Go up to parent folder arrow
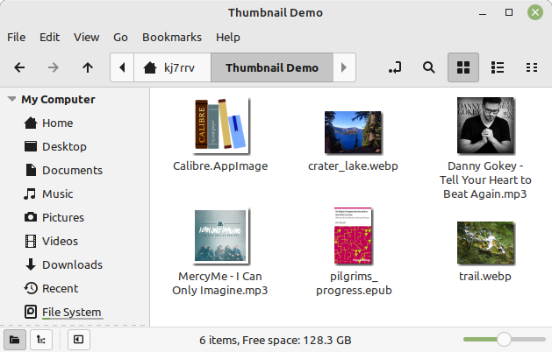 [x=88, y=67]
